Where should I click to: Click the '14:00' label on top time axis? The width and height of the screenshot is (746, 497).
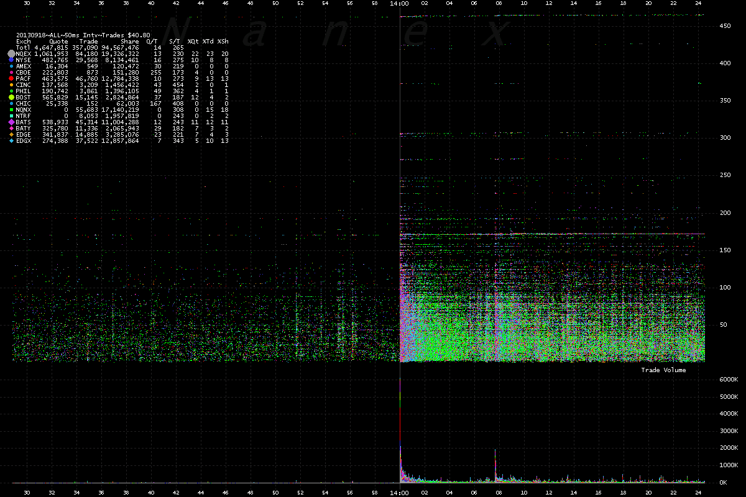399,3
